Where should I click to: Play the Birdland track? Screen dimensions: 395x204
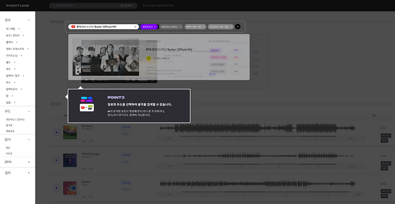coord(56,133)
